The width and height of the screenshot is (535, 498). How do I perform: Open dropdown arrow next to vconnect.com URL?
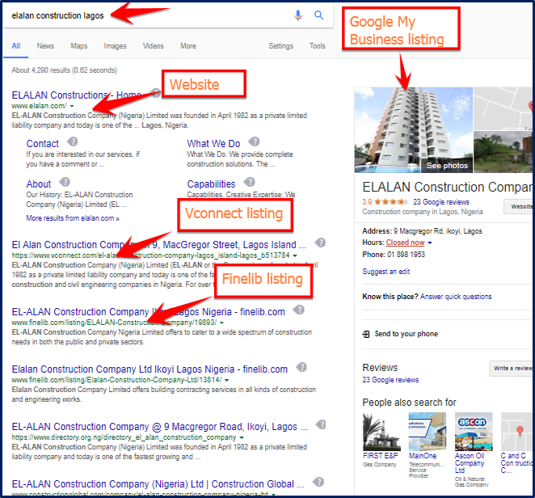(295, 255)
